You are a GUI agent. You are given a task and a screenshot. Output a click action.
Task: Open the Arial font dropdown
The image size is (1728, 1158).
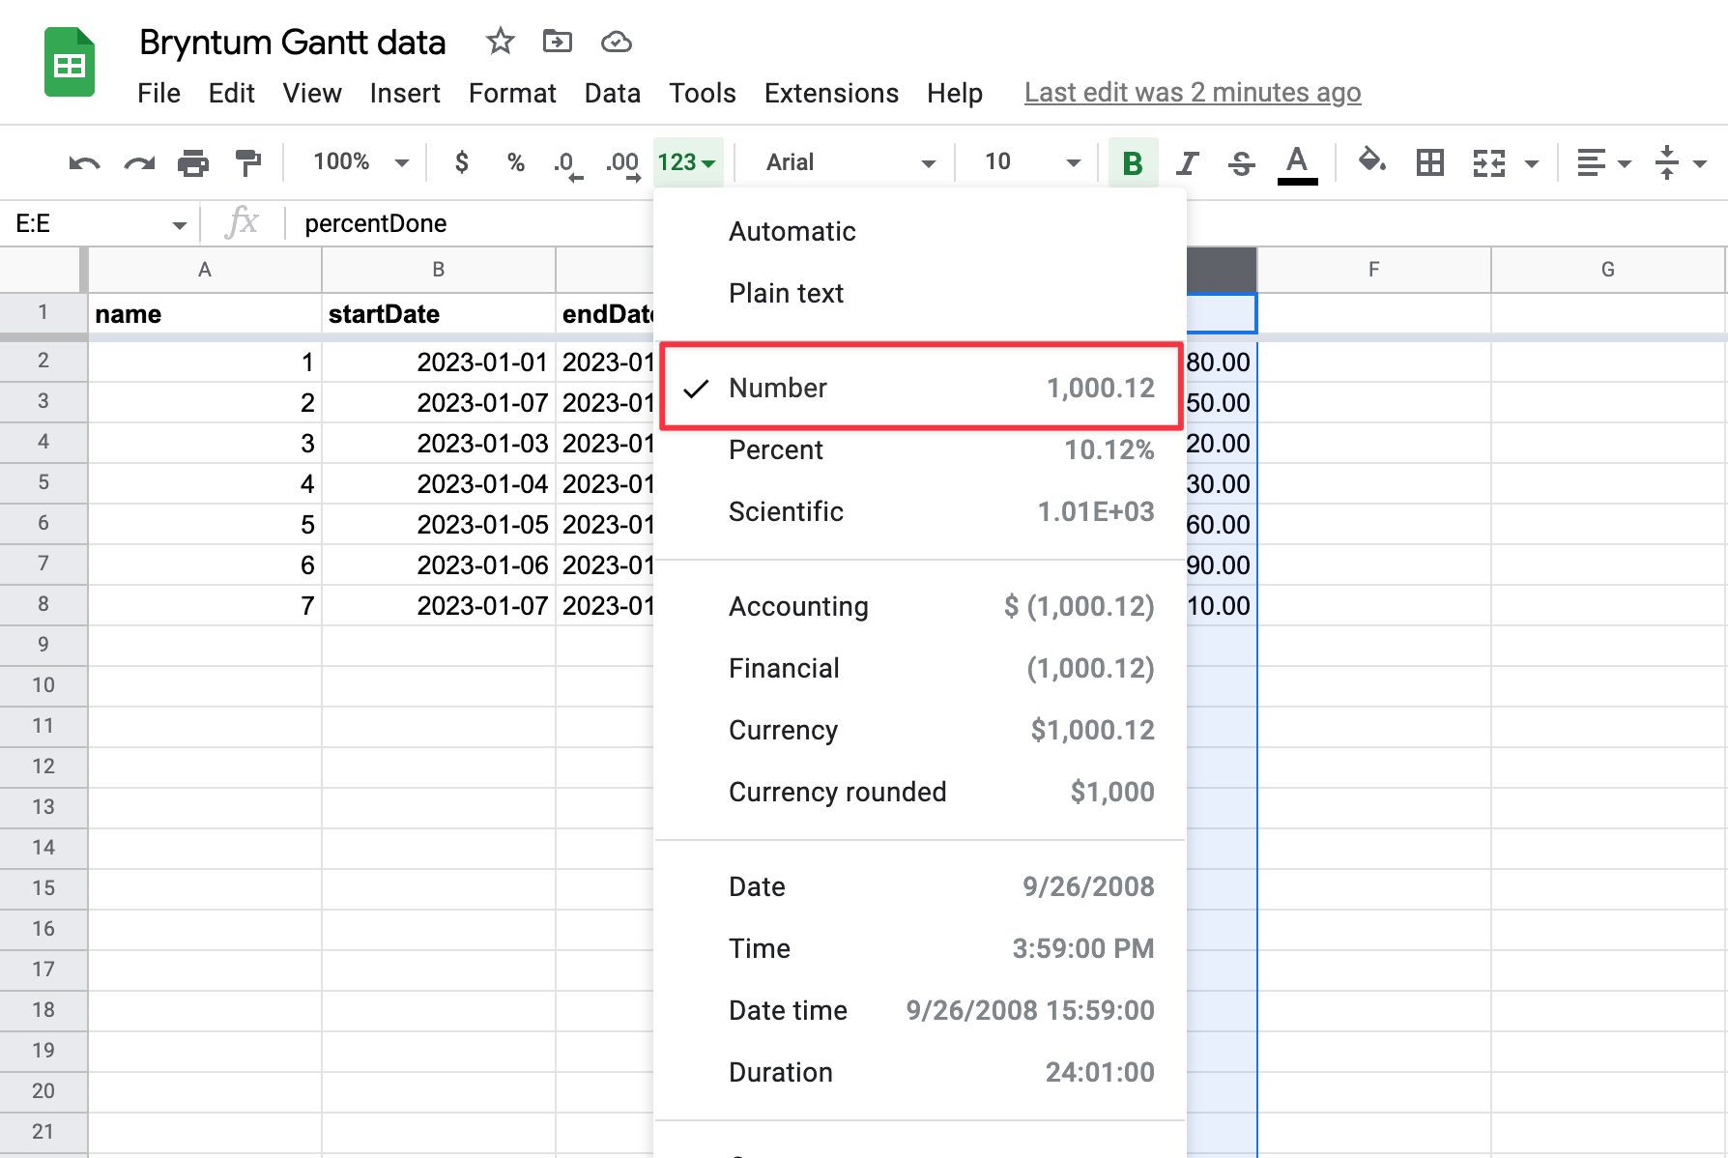(x=848, y=162)
